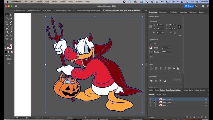Click the Delete Selection trash icon in Layers
Image resolution: width=213 pixels, height=120 pixels.
point(206,117)
